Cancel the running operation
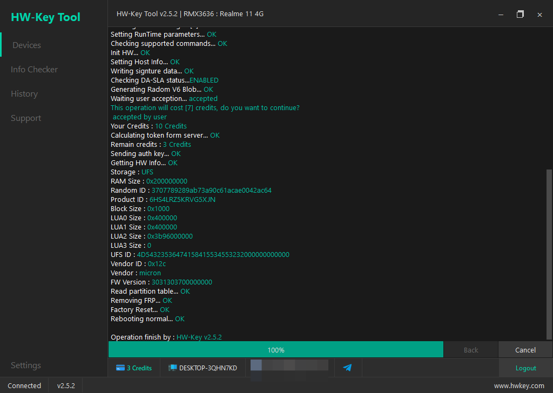 (525, 350)
